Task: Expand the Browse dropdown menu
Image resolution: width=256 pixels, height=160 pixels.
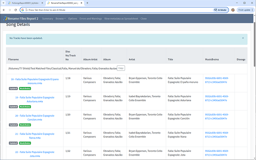Action: (x=61, y=18)
